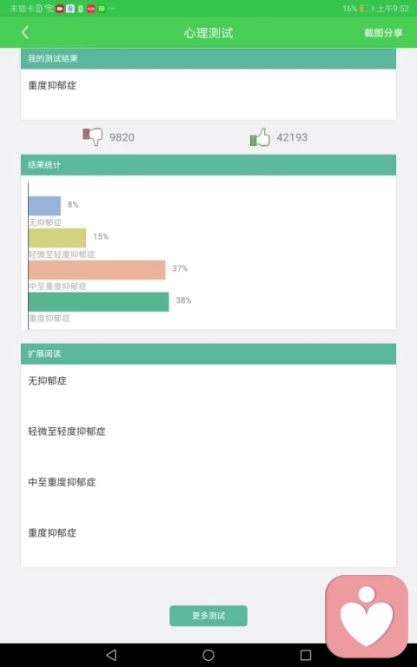Open 无抑郁症 extended reading entry
The image size is (417, 667).
point(47,380)
